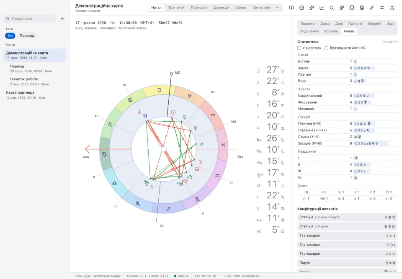Open the Усі кола panel tab

(331, 31)
